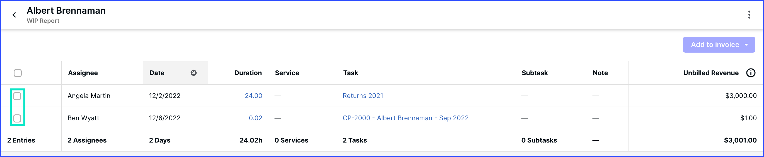
Task: Sort by the Task column header
Action: click(x=350, y=73)
